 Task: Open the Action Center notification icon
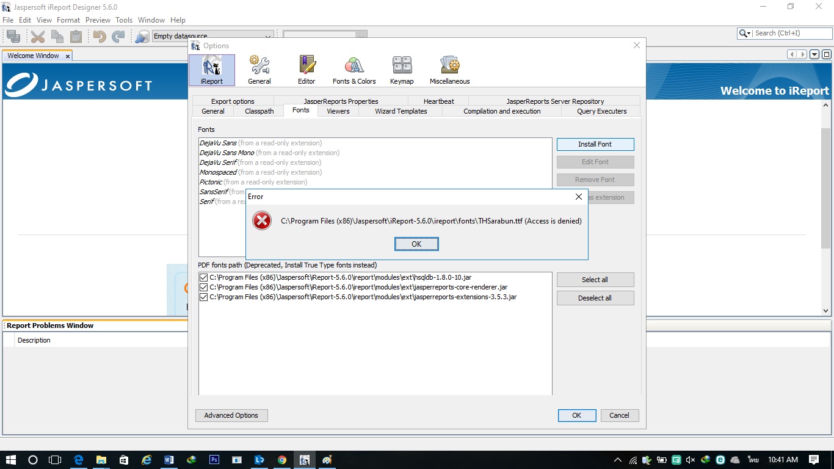814,460
